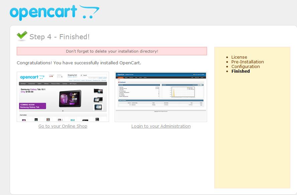The width and height of the screenshot is (297, 195).
Task: Click the 'Don't forget to delete your installation directory!' warning
Action: (x=112, y=51)
